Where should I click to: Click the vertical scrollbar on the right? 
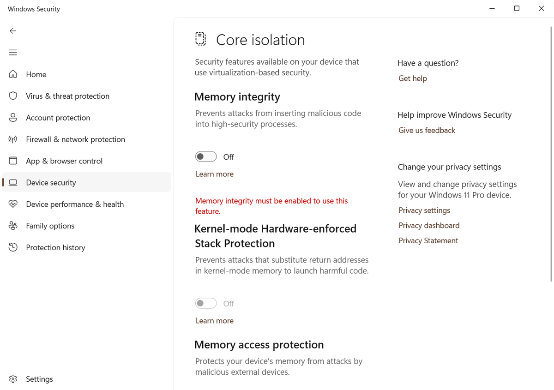click(551, 152)
